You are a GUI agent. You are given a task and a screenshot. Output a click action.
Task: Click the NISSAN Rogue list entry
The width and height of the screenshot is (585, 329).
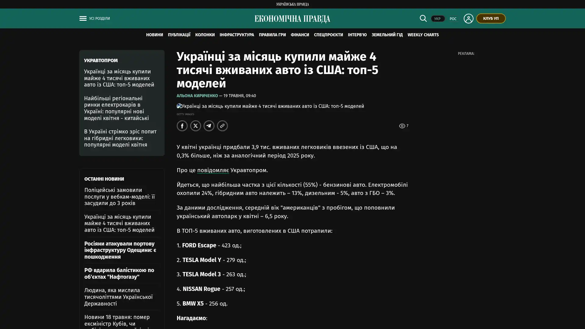[x=211, y=289]
